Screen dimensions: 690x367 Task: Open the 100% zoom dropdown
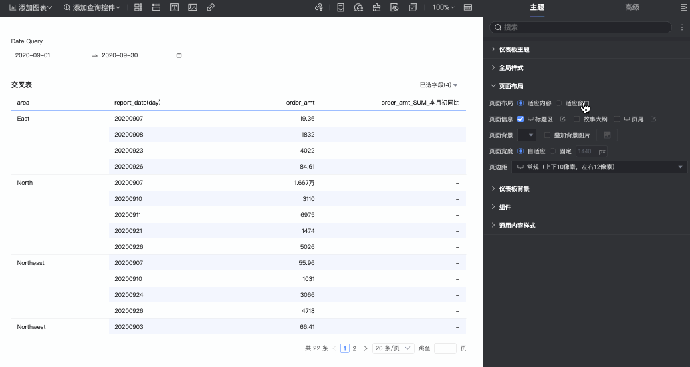(x=443, y=7)
